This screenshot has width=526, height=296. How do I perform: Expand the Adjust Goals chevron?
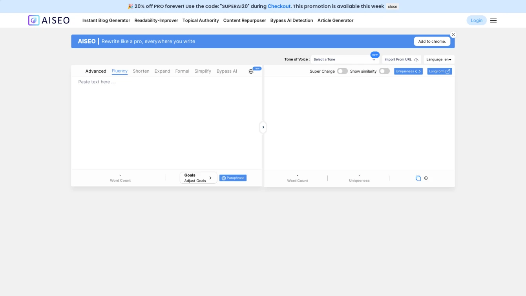pos(210,178)
